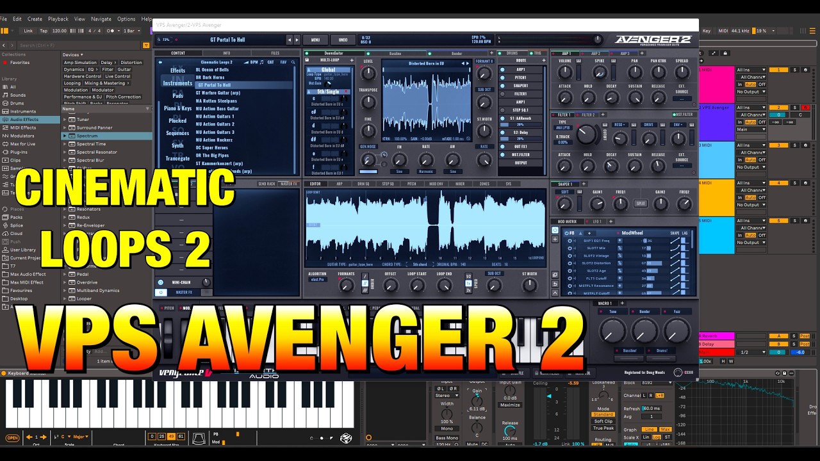Open filter type ANA LP18 dropdown
The image size is (820, 461).
(563, 128)
